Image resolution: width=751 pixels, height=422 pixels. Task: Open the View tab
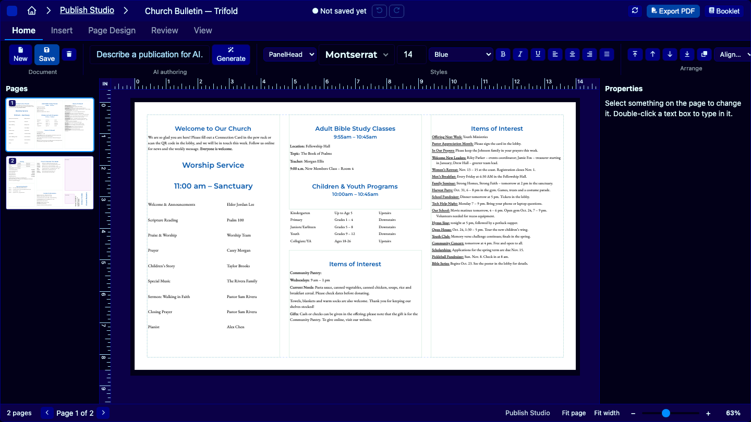[x=203, y=30]
